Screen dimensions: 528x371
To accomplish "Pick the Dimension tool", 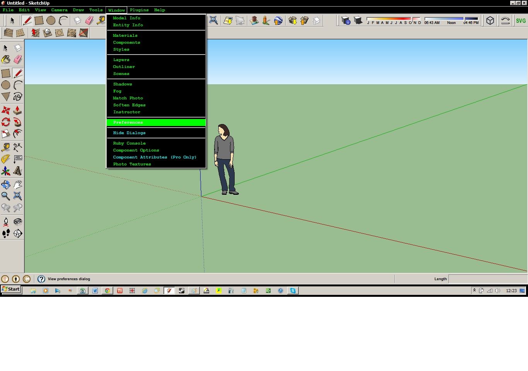I will coord(18,147).
